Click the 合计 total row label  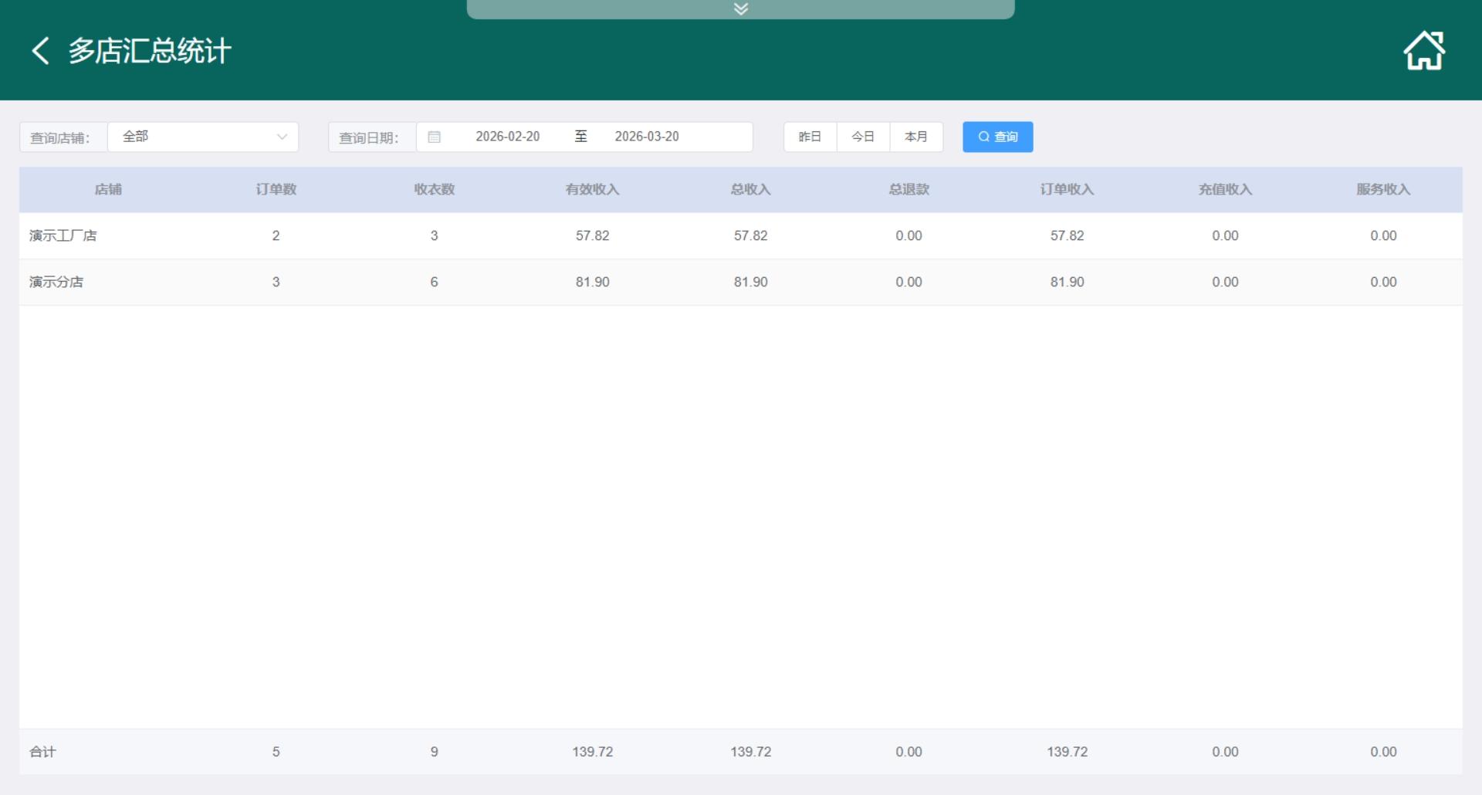click(42, 752)
